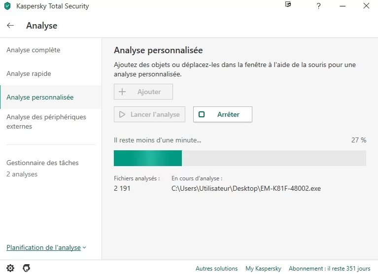Open the Autres solutions link

(216, 269)
